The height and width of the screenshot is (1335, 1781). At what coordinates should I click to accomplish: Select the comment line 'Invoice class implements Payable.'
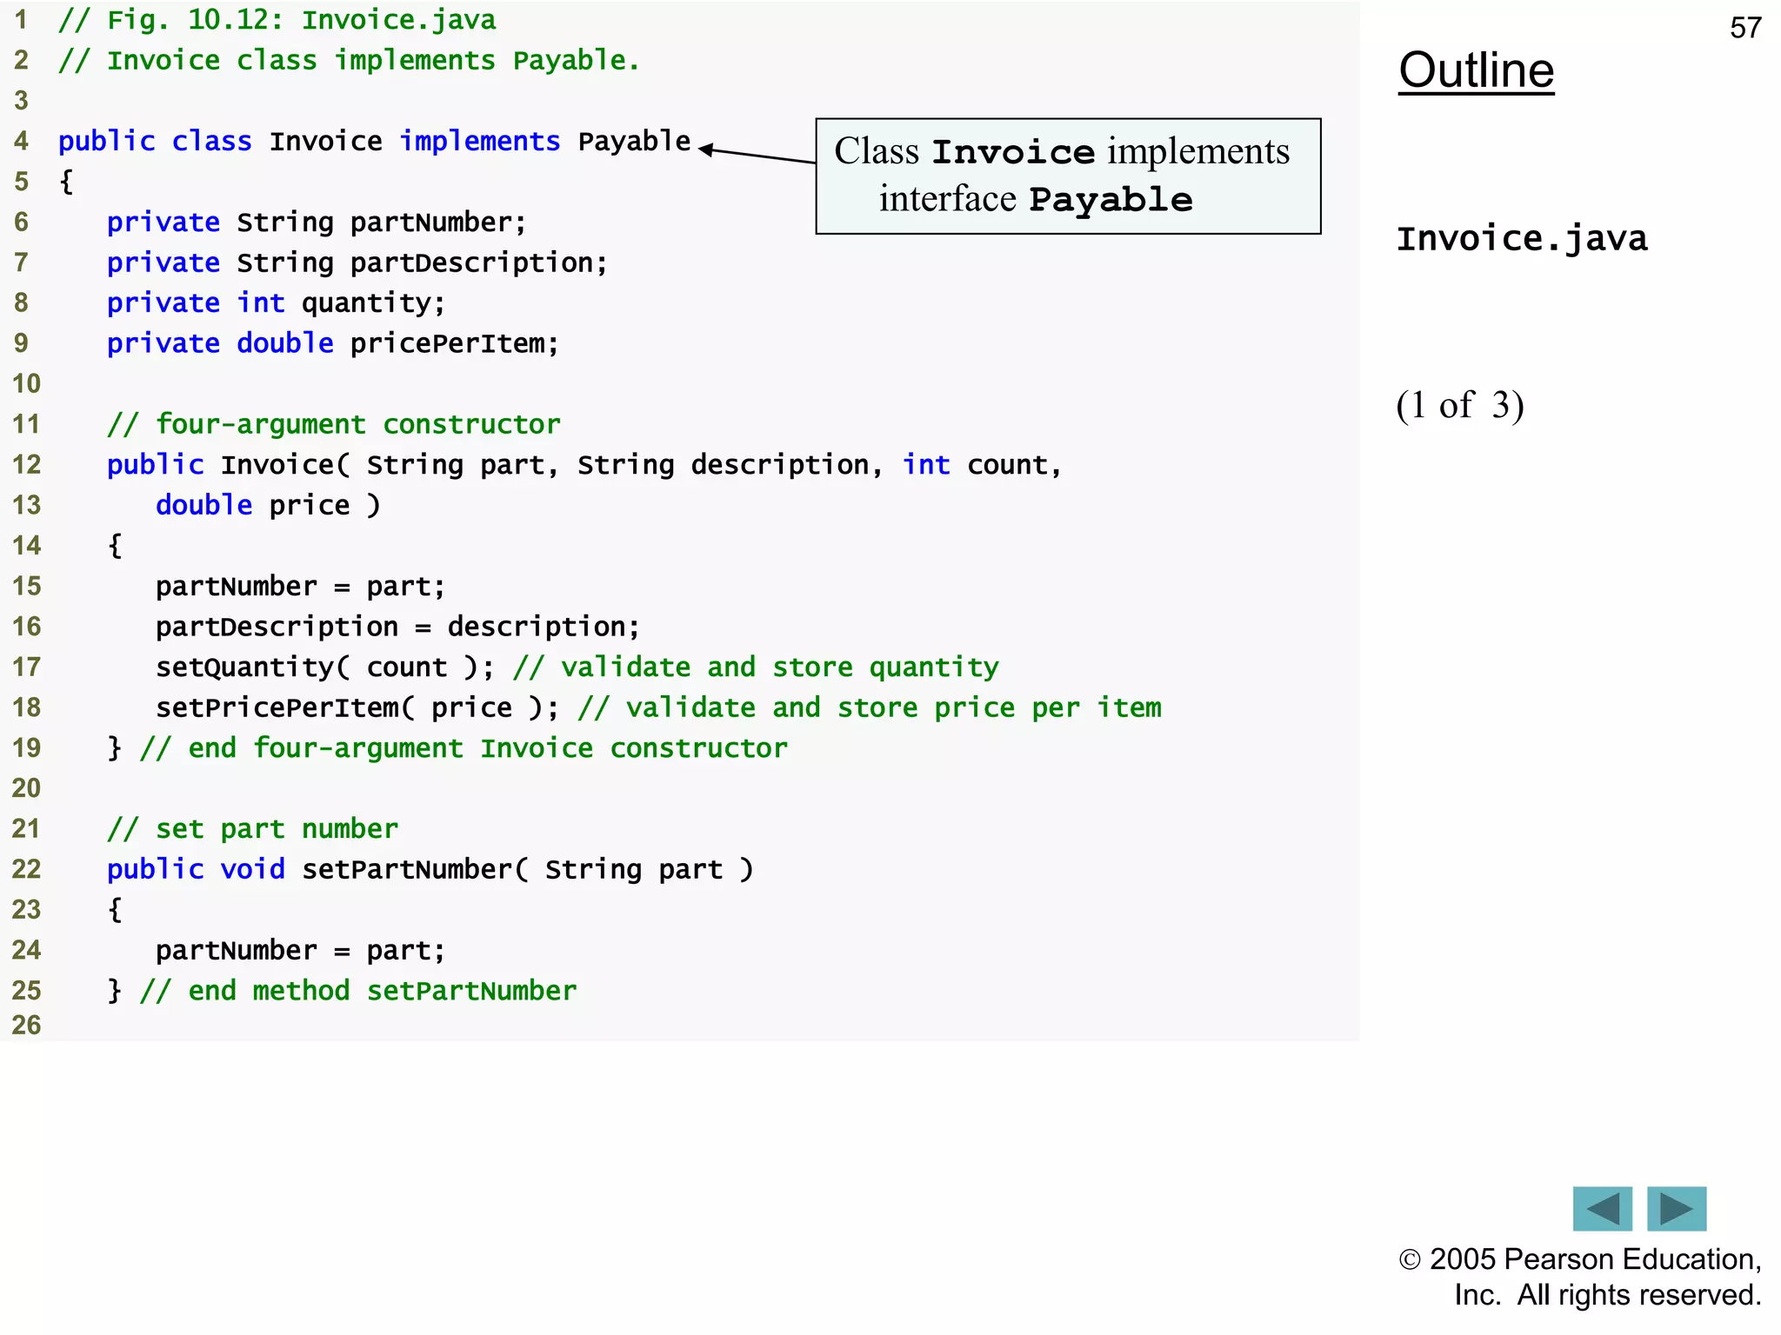[x=349, y=60]
